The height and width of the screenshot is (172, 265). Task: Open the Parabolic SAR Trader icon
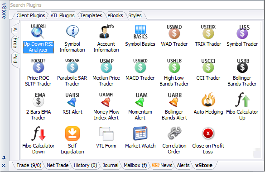[72, 66]
